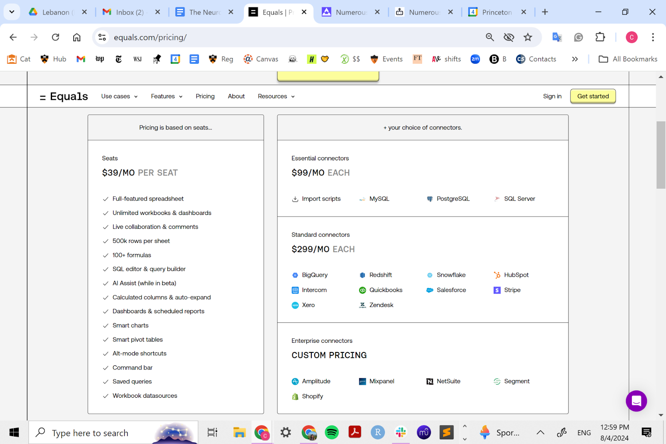This screenshot has width=666, height=444.
Task: Click the Sign in link
Action: click(552, 96)
